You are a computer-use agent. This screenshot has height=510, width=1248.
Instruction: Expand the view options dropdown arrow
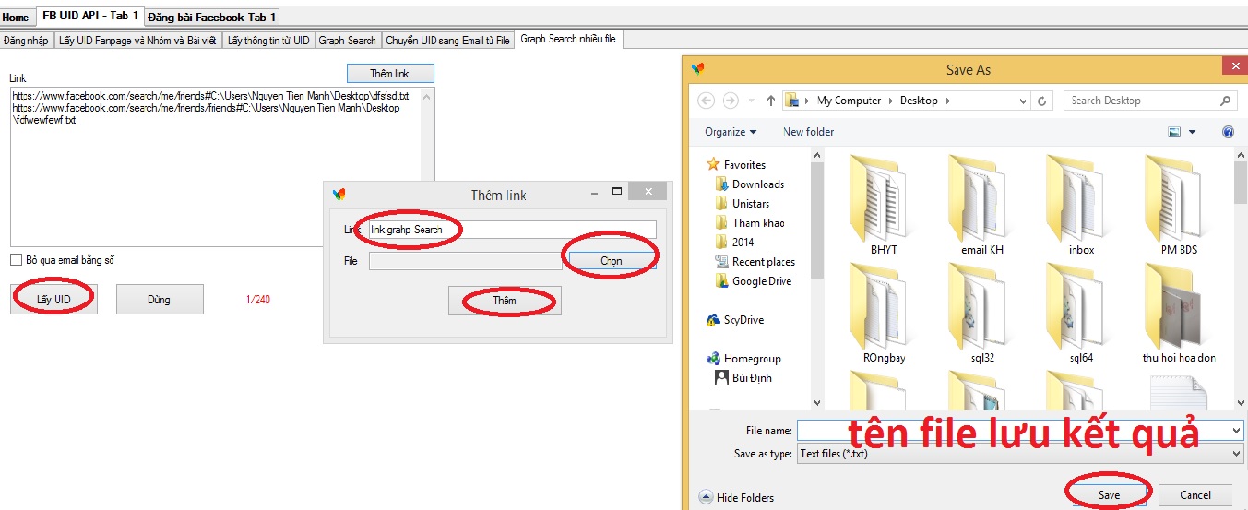point(1193,132)
